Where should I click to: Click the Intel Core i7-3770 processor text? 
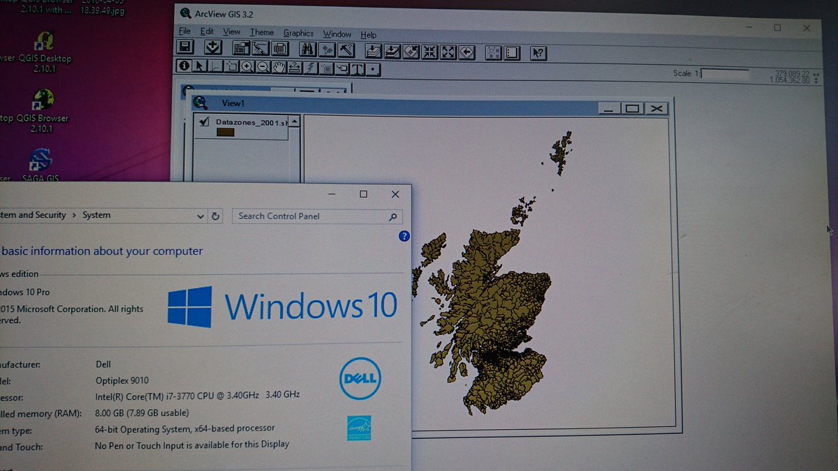click(x=198, y=395)
